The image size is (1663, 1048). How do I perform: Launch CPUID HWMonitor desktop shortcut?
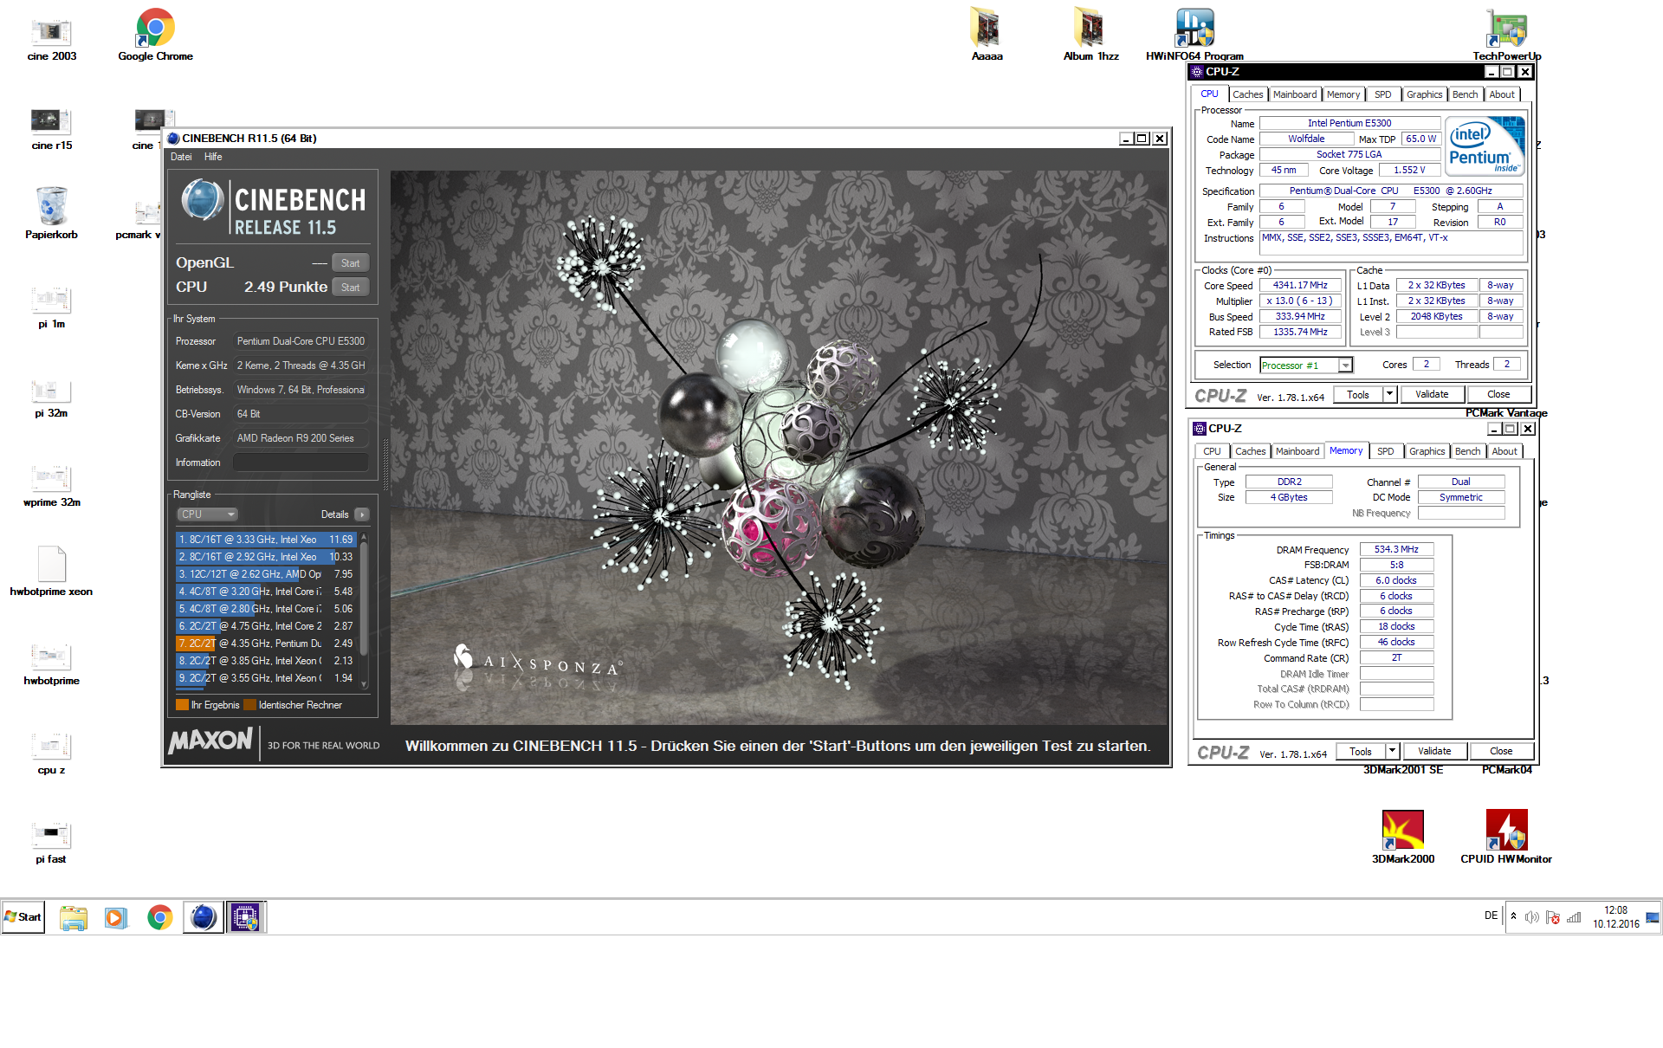[1507, 836]
